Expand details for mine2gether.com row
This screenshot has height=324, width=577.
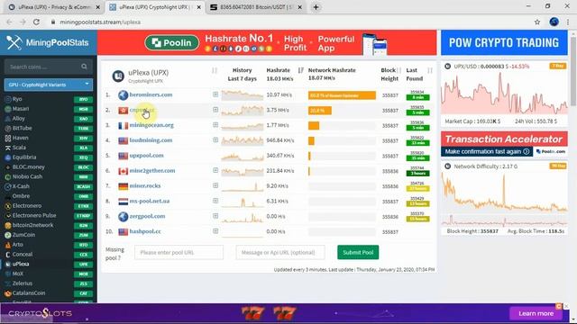coord(215,170)
